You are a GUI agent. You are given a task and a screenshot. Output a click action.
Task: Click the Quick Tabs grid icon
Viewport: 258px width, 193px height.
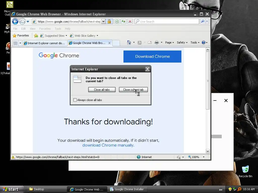[15, 43]
